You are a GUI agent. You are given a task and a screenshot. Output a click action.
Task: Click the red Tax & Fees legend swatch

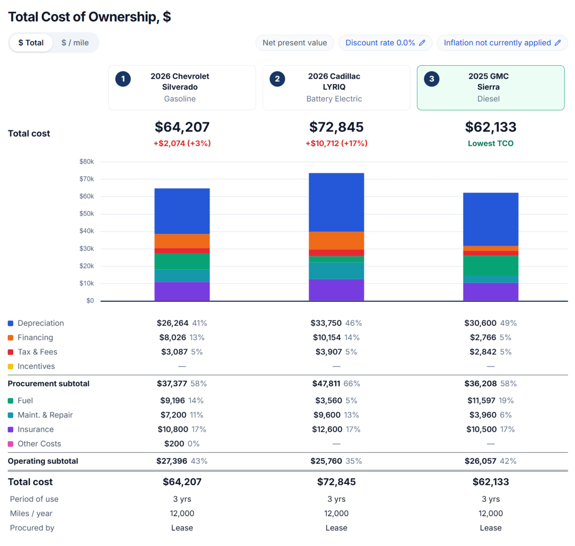pos(11,352)
